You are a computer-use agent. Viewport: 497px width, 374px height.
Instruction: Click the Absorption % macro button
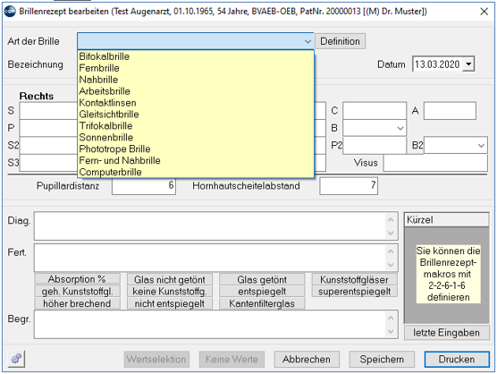77,279
